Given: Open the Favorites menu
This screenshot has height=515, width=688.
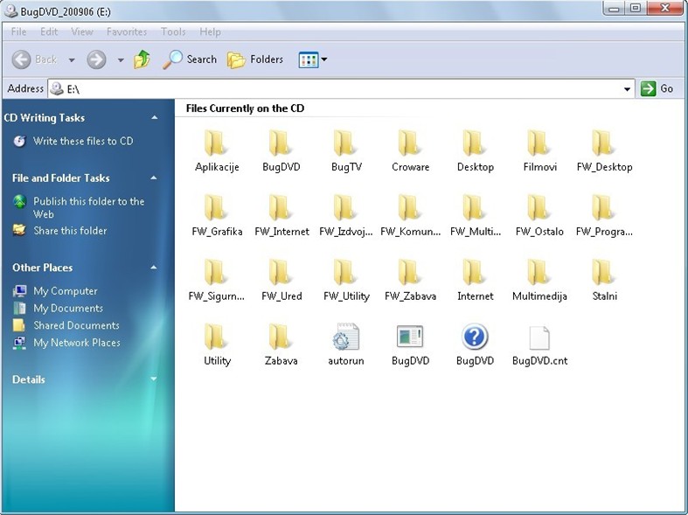Looking at the screenshot, I should 127,31.
